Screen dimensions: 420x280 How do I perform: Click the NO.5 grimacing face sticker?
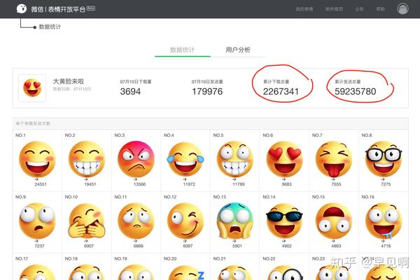tap(235, 159)
